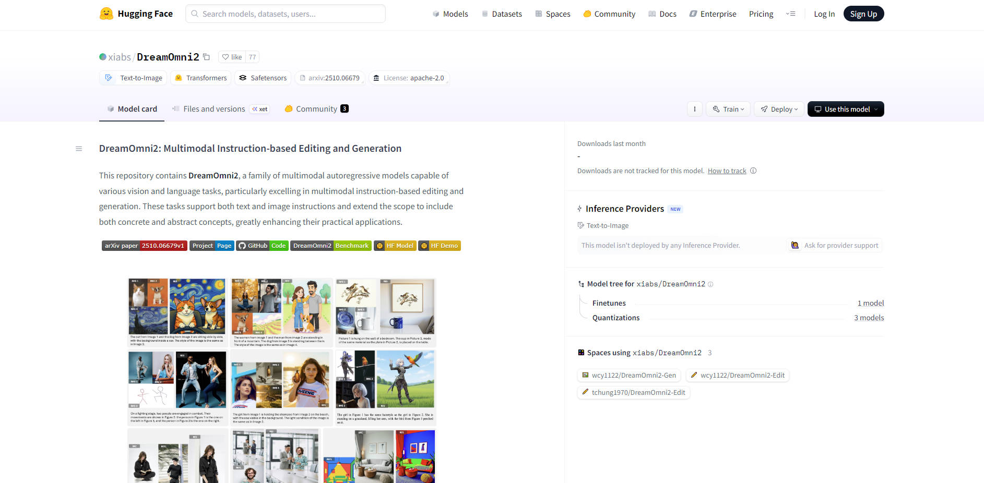Toggle the table of contents icon
This screenshot has width=984, height=483.
click(79, 148)
